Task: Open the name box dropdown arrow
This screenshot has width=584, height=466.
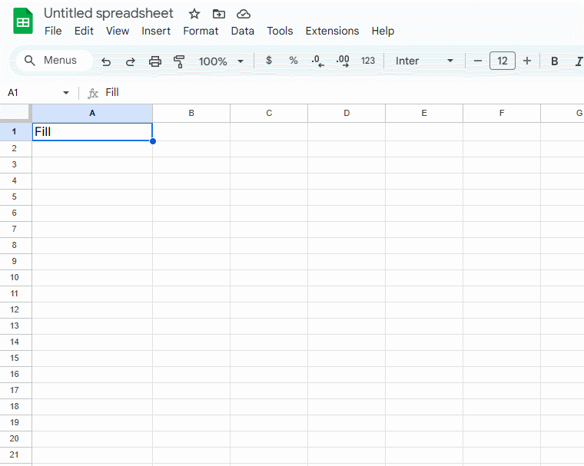Action: pyautogui.click(x=65, y=93)
